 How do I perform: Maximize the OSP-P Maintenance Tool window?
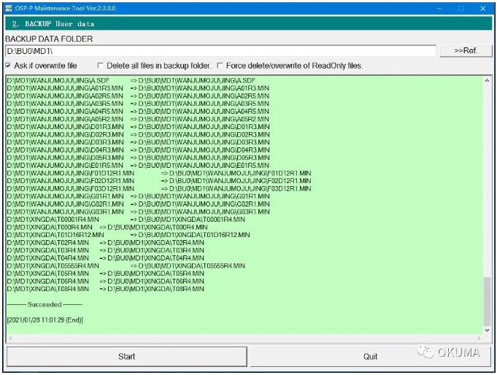point(461,8)
